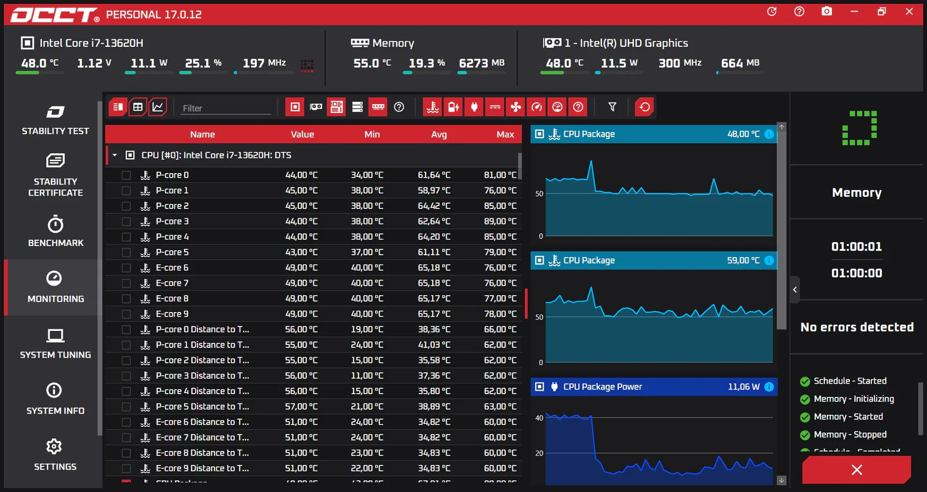Check the P-core 3 checkbox
Viewport: 927px width, 492px height.
coord(126,221)
